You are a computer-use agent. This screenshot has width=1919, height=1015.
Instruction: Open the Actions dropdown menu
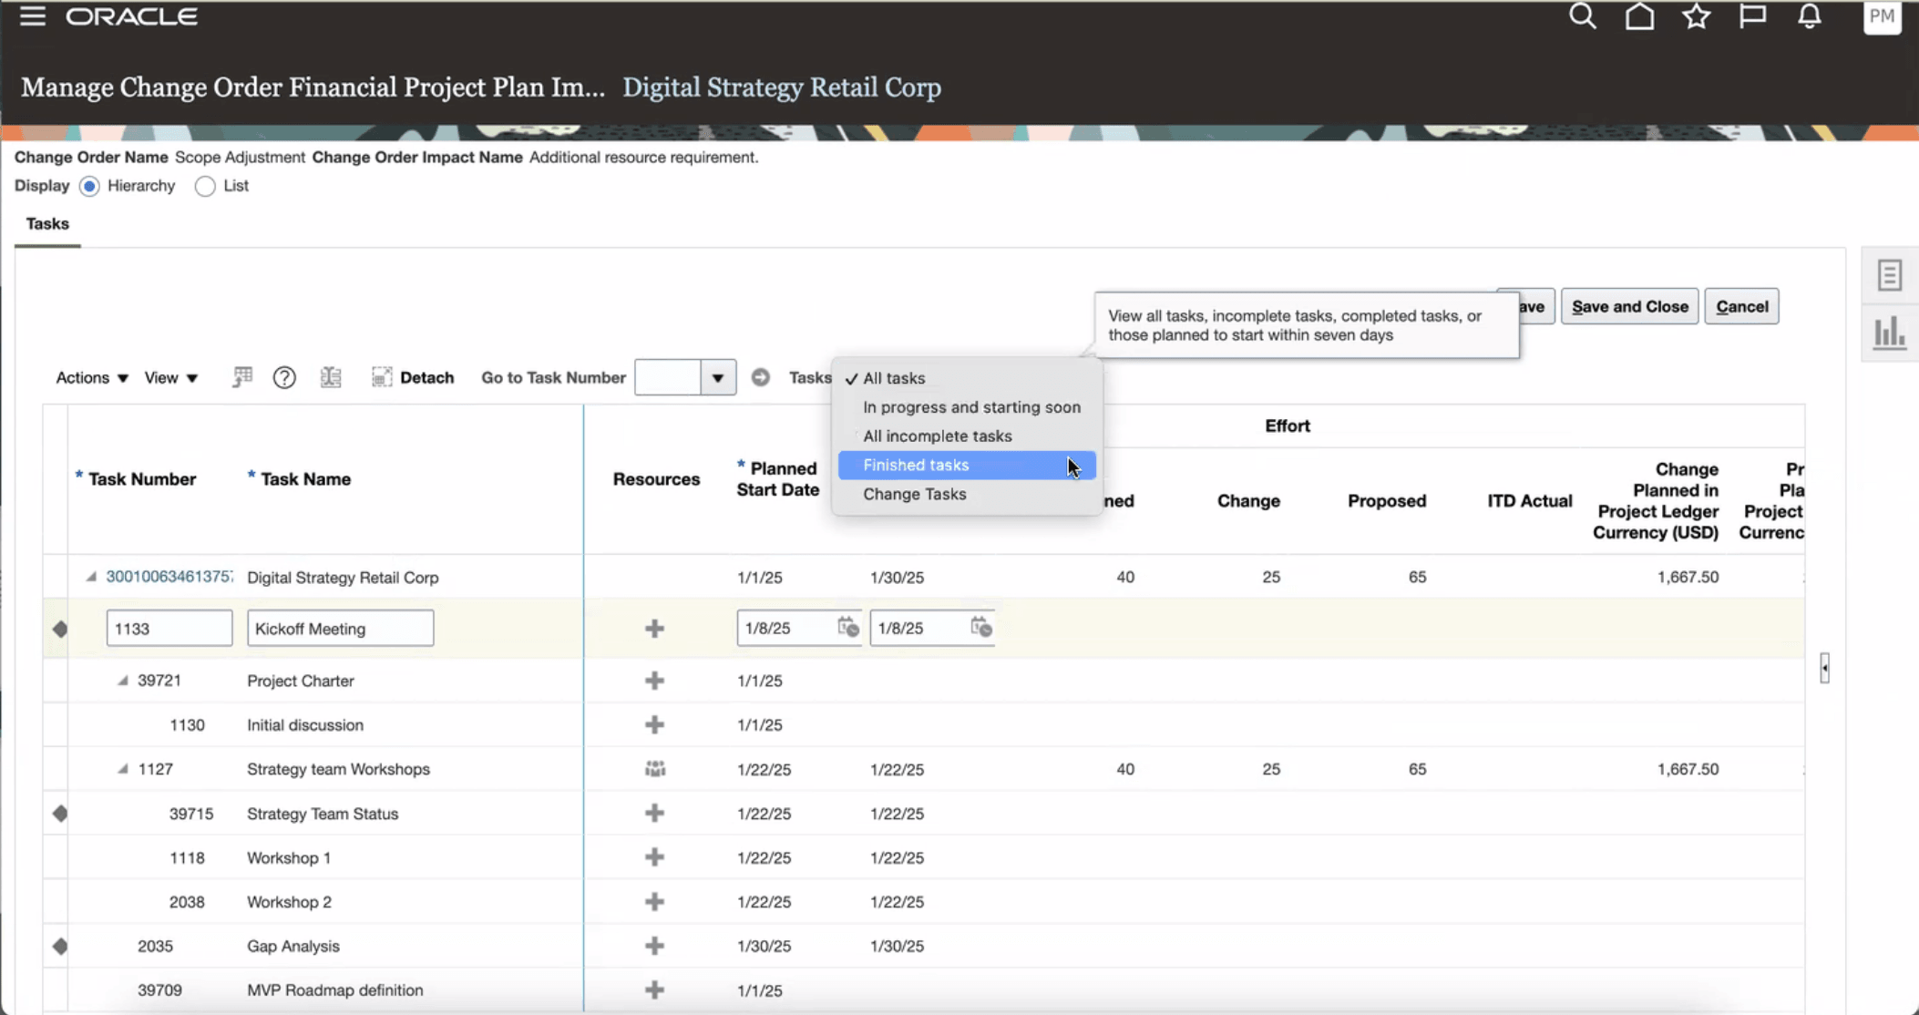pyautogui.click(x=92, y=377)
